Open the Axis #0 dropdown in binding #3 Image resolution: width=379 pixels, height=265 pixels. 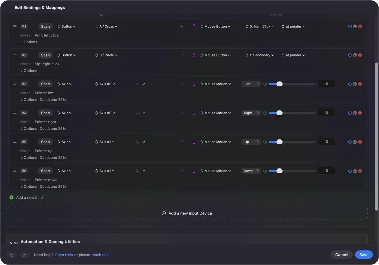(x=105, y=84)
